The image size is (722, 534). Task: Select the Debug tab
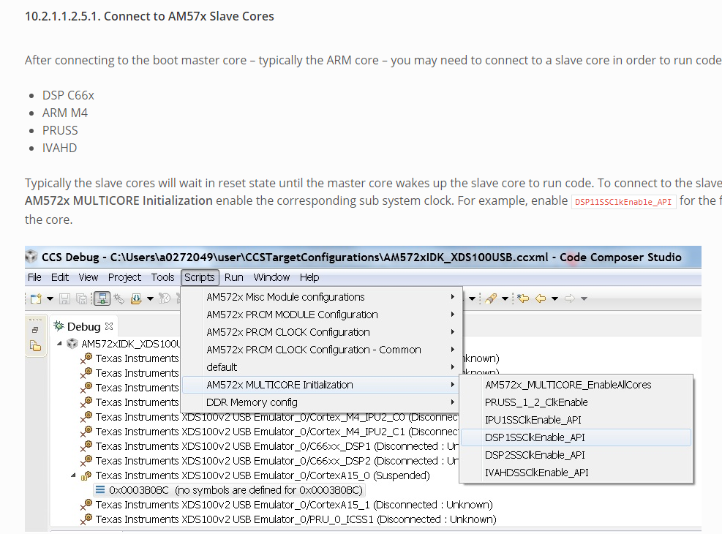pos(84,326)
